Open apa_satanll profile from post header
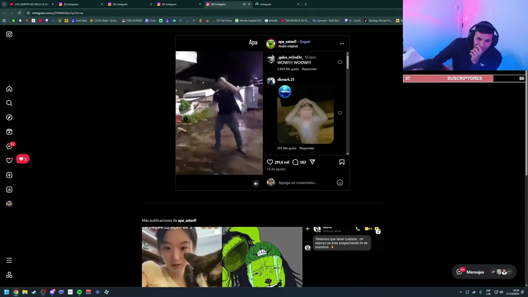This screenshot has width=528, height=297. point(287,42)
